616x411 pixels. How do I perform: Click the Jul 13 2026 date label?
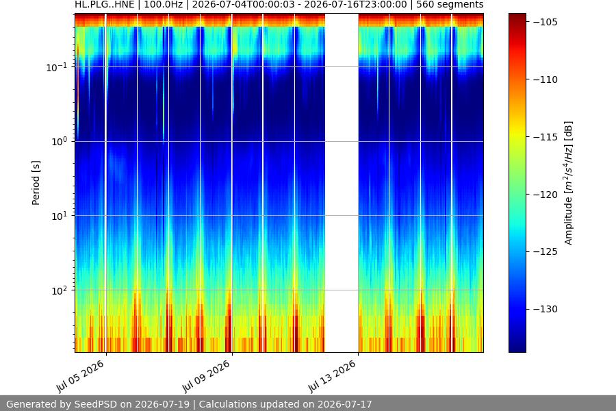click(x=333, y=376)
